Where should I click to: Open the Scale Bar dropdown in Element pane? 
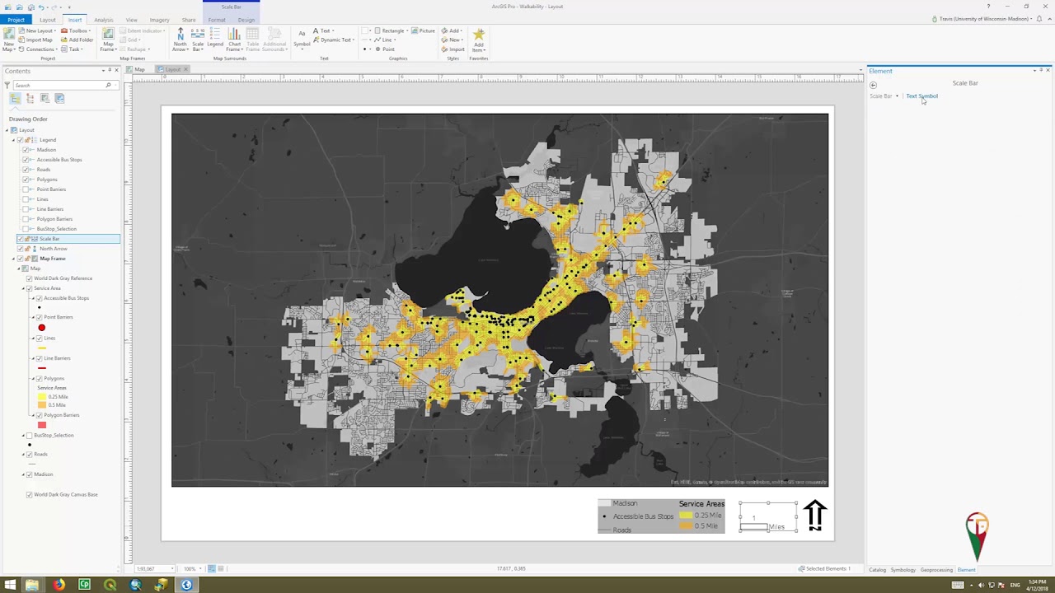pos(897,96)
